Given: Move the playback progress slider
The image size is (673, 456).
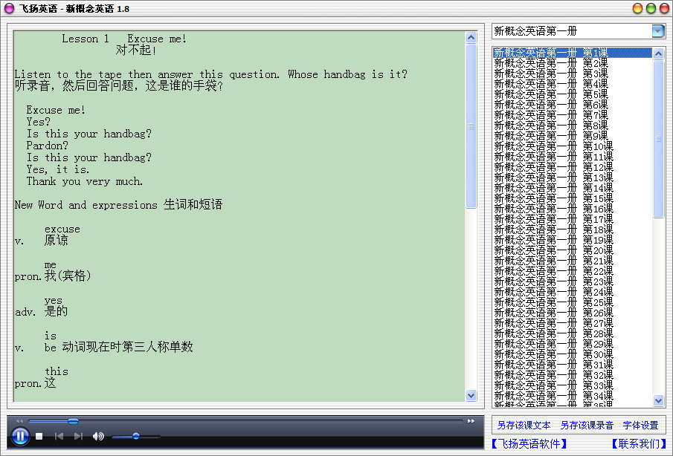Looking at the screenshot, I should (73, 421).
